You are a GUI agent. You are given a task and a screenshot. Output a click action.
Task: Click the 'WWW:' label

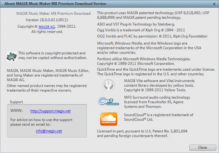click(x=17, y=111)
